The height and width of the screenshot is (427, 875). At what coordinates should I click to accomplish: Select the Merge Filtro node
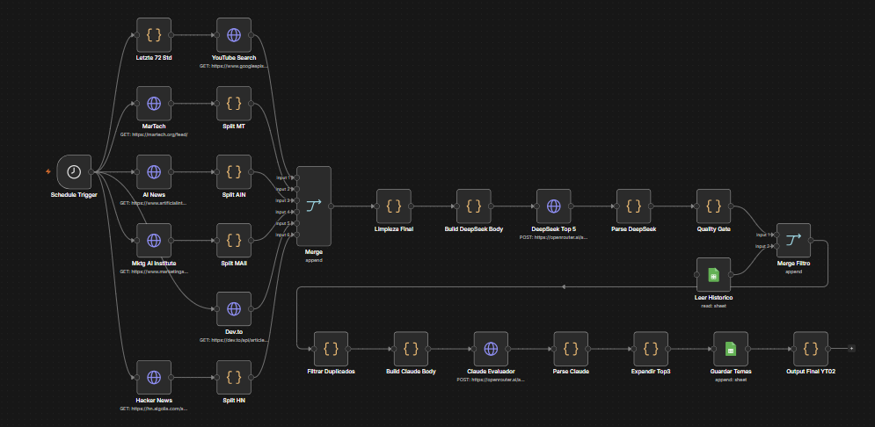(793, 240)
